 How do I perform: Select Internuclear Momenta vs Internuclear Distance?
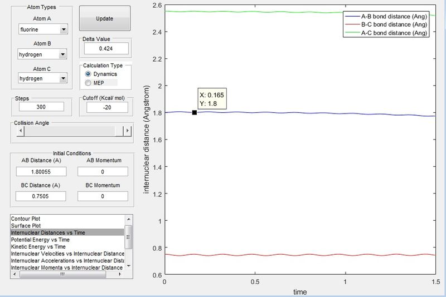67,268
